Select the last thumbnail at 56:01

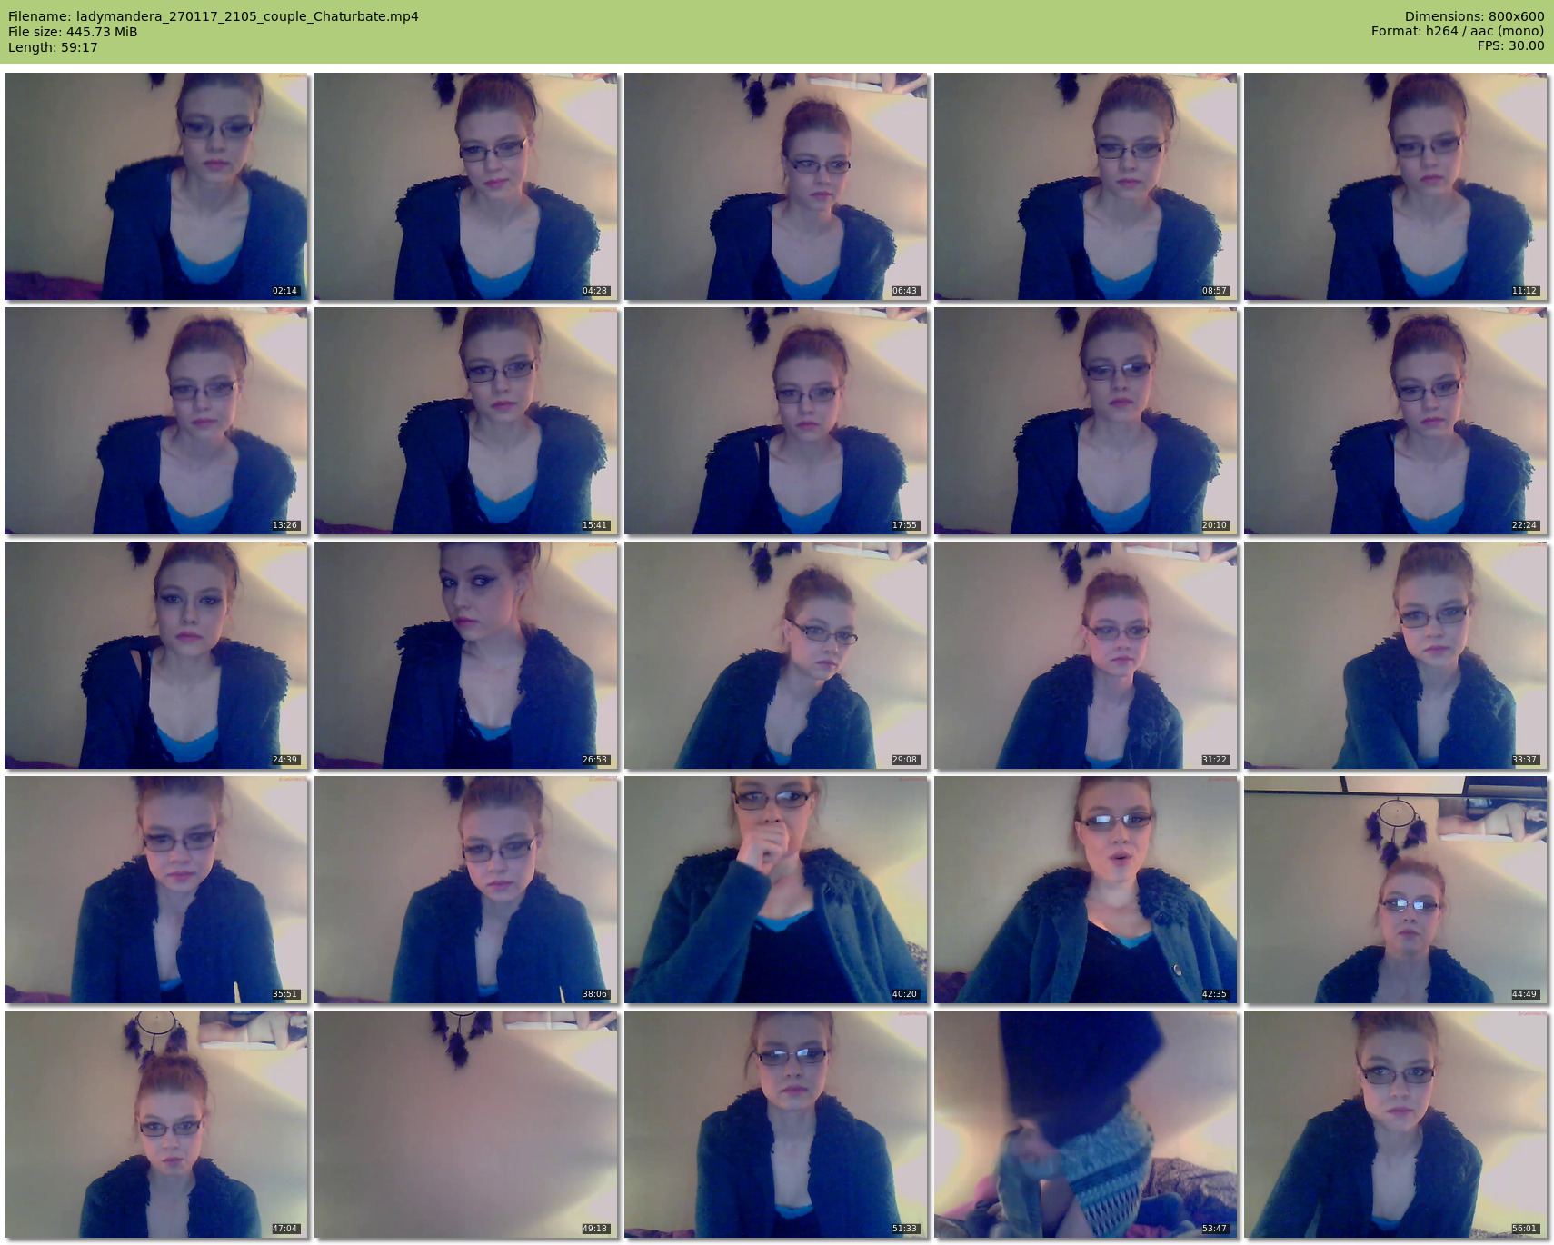pyautogui.click(x=1396, y=1124)
